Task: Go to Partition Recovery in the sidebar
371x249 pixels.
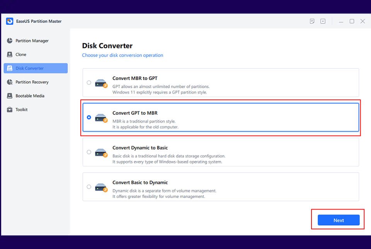Action: tap(36, 82)
